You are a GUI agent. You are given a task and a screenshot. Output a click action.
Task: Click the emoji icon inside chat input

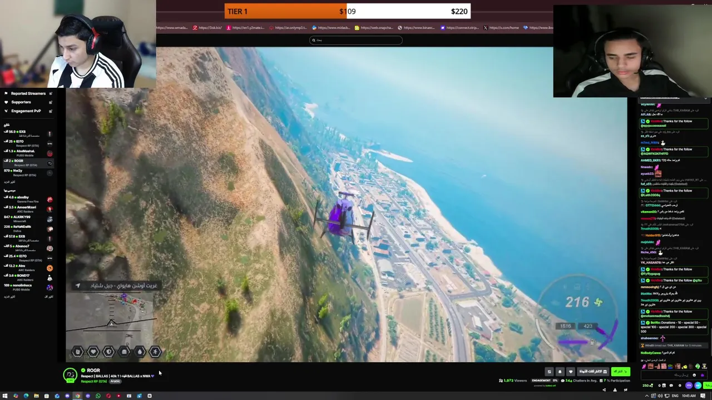(x=694, y=375)
